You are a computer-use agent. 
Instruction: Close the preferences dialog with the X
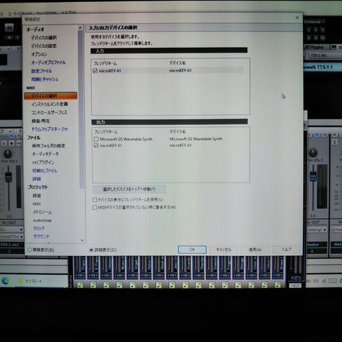pos(297,18)
